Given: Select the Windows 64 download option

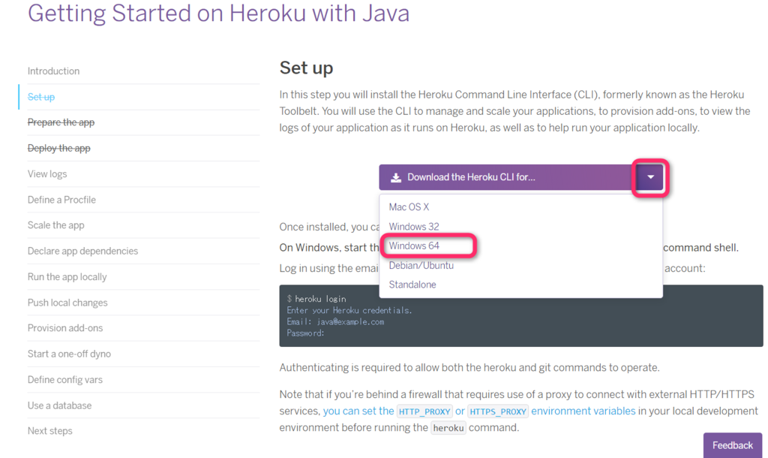Looking at the screenshot, I should [413, 246].
